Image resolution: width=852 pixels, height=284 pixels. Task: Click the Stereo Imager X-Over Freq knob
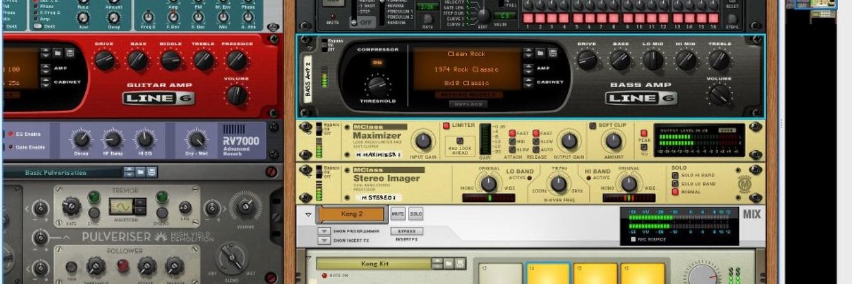click(558, 184)
